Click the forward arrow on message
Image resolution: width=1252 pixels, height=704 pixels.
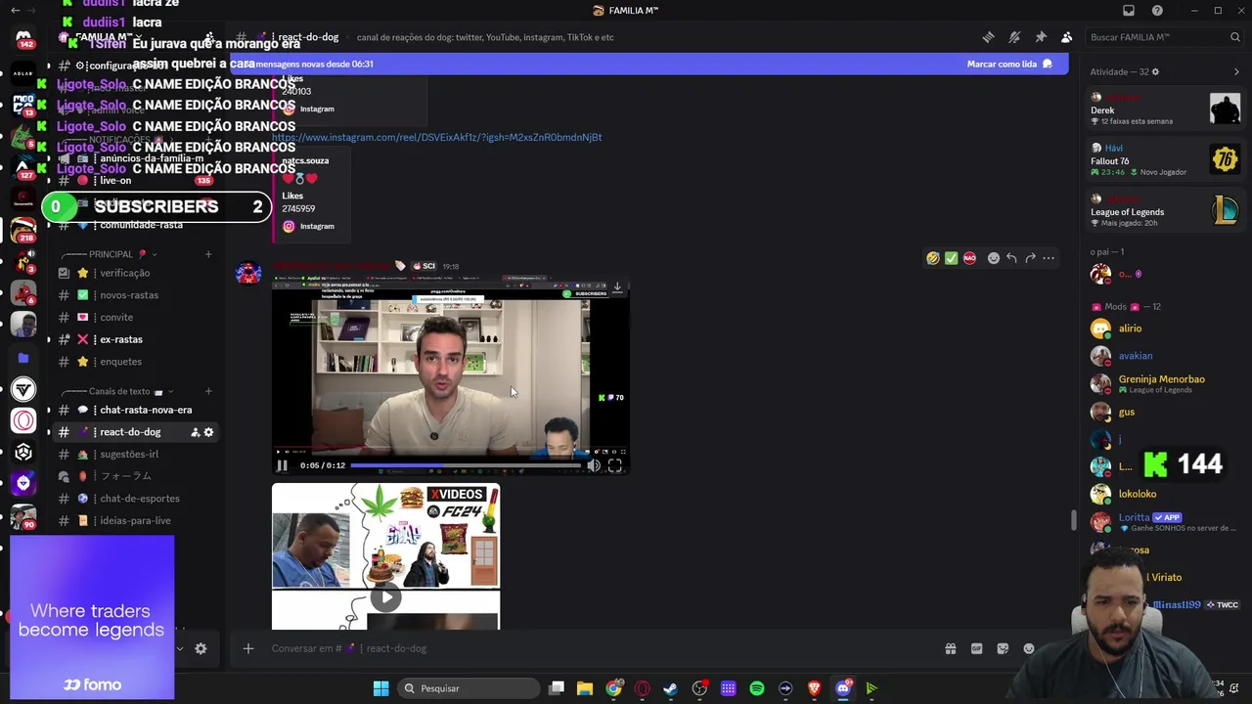tap(1030, 258)
